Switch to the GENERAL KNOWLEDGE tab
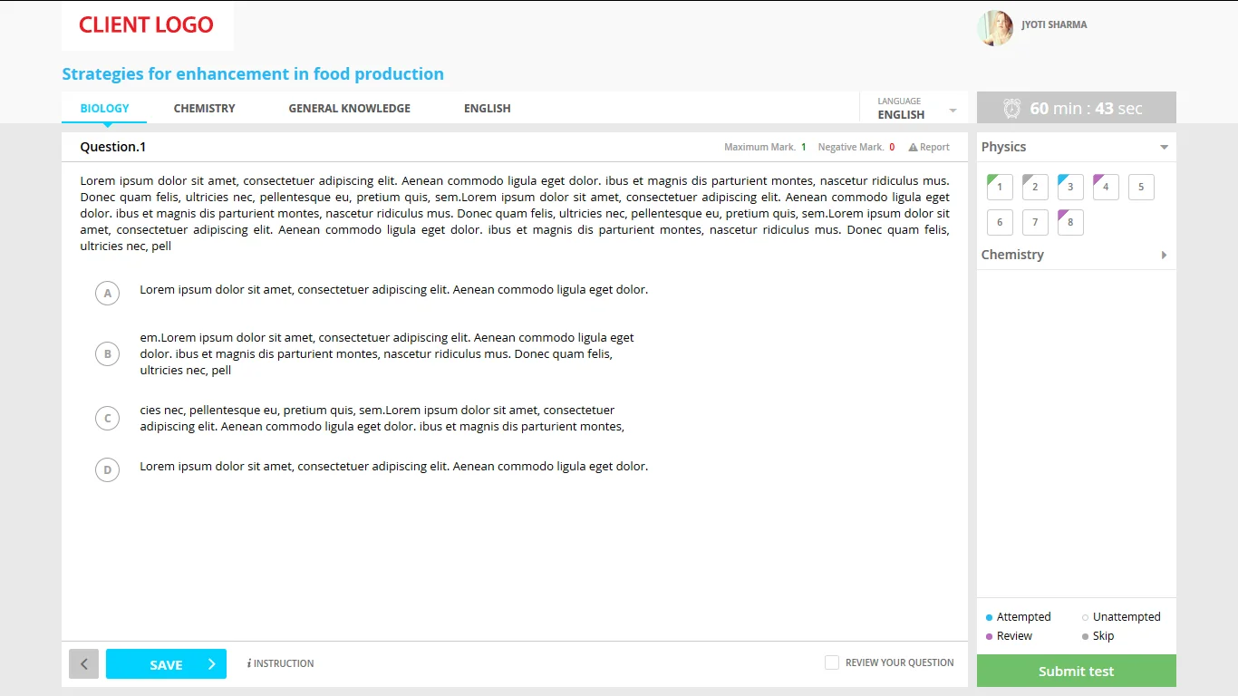 tap(349, 108)
